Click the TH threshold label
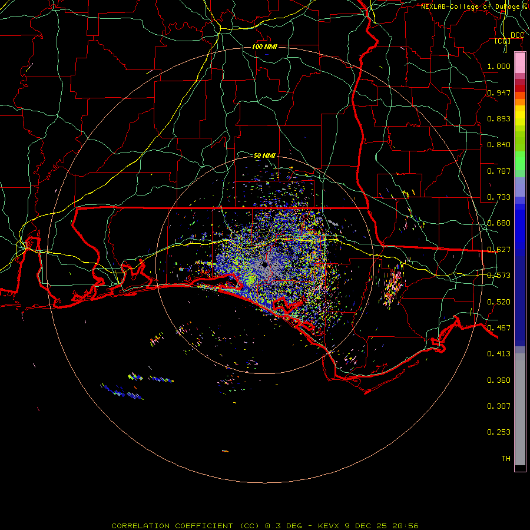This screenshot has height=530, width=530. (x=506, y=459)
